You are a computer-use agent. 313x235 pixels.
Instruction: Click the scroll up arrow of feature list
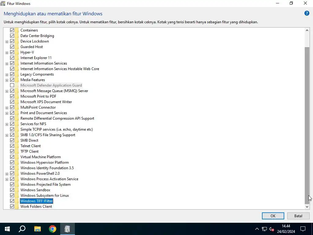(307, 30)
